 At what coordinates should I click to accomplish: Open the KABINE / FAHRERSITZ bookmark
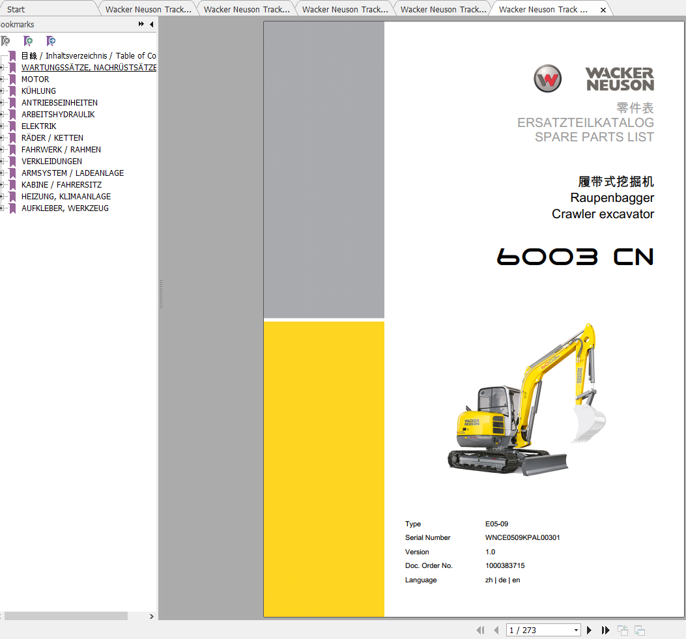[x=62, y=185]
